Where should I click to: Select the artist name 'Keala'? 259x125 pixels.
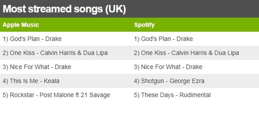pos(51,81)
